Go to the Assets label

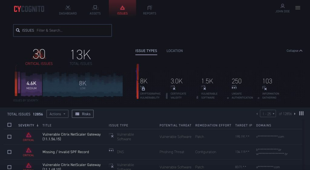95,13
